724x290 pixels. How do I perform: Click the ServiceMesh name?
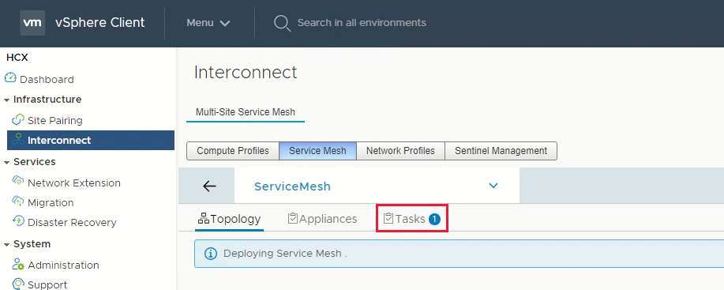pos(292,186)
